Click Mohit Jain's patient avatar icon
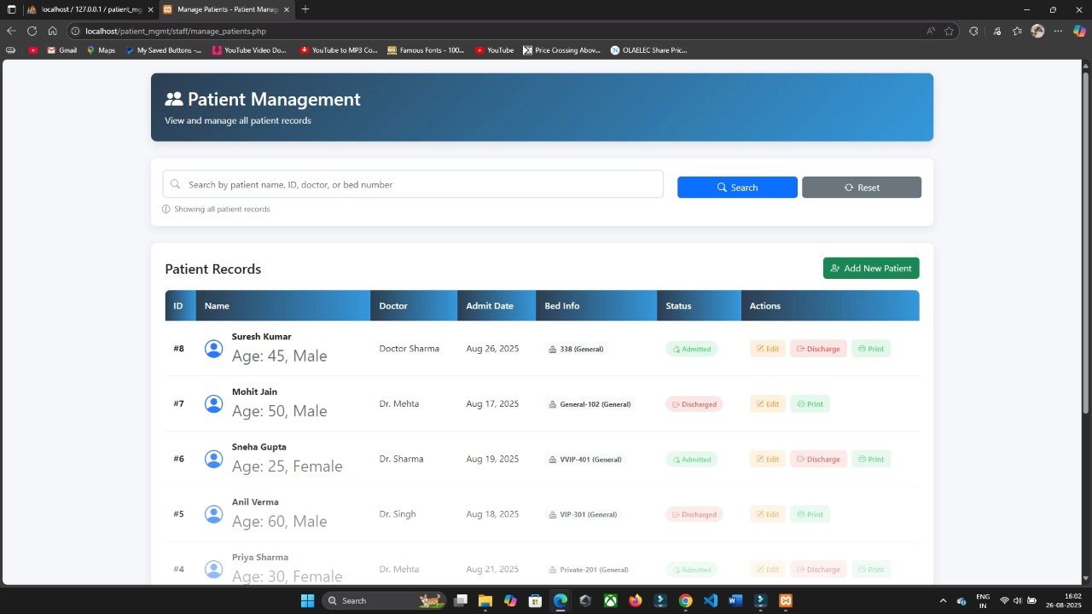Image resolution: width=1092 pixels, height=614 pixels. [213, 404]
